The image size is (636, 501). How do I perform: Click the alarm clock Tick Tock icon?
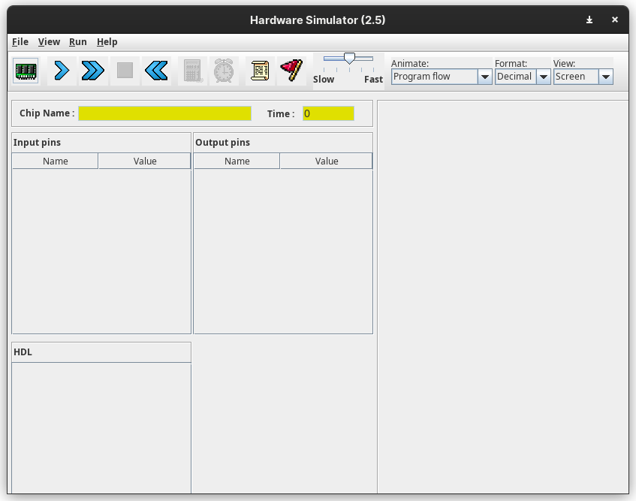(224, 71)
